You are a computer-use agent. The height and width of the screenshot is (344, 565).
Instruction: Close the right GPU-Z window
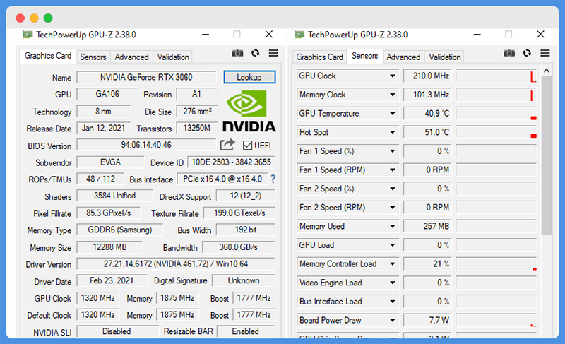[540, 34]
